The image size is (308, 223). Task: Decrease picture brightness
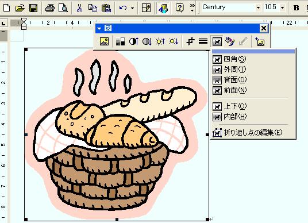174,41
